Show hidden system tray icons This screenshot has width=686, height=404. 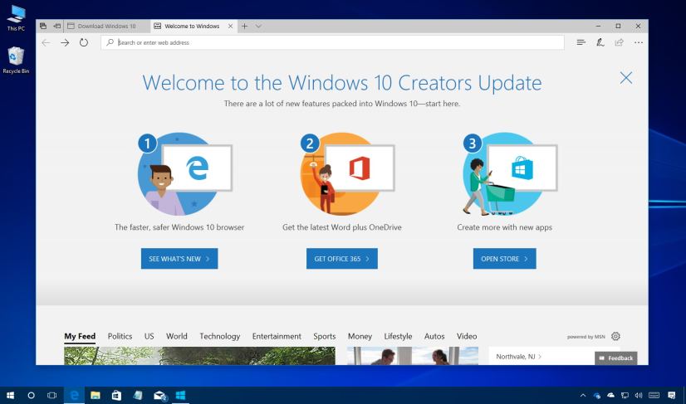pyautogui.click(x=583, y=395)
